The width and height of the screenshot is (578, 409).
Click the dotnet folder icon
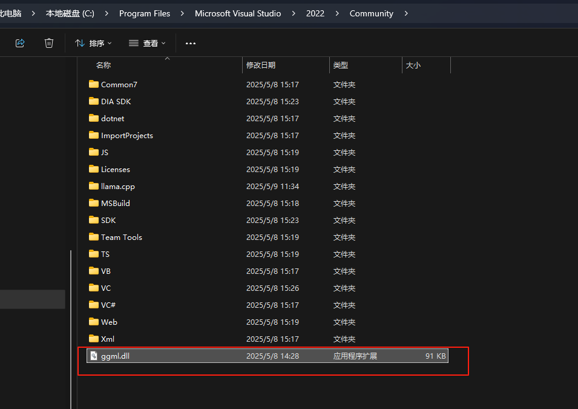(x=94, y=118)
